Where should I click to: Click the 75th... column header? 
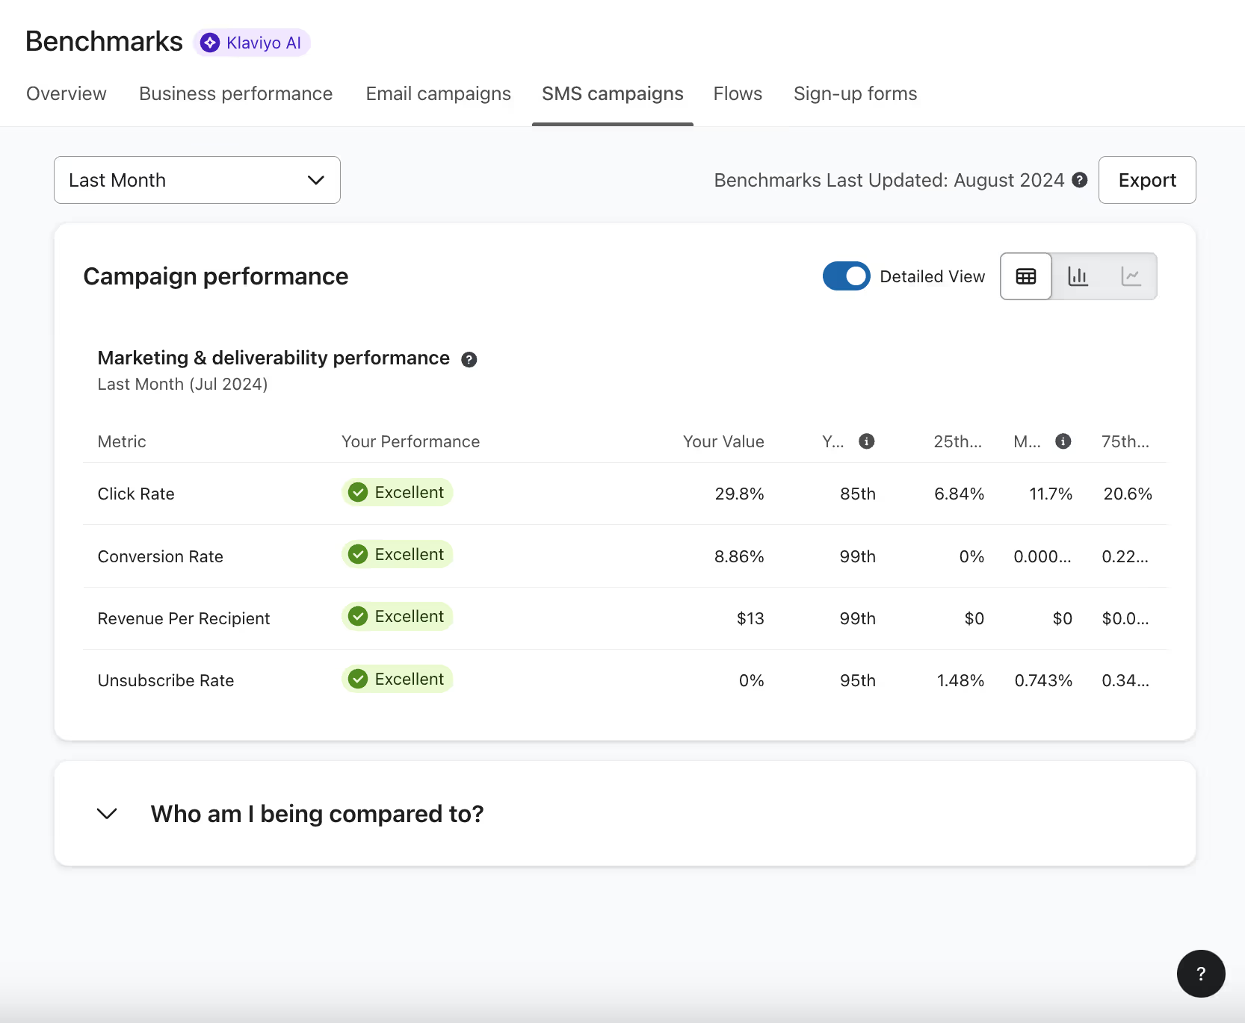point(1125,441)
